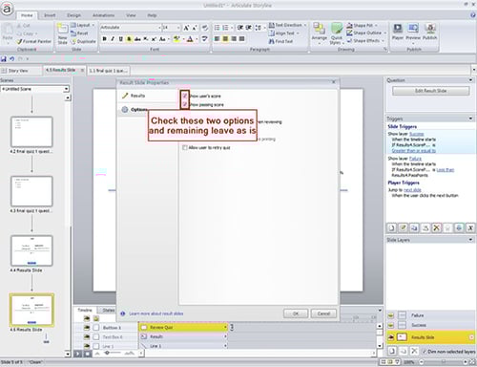The height and width of the screenshot is (367, 477).
Task: Open Learn more about result slides link
Action: point(156,313)
